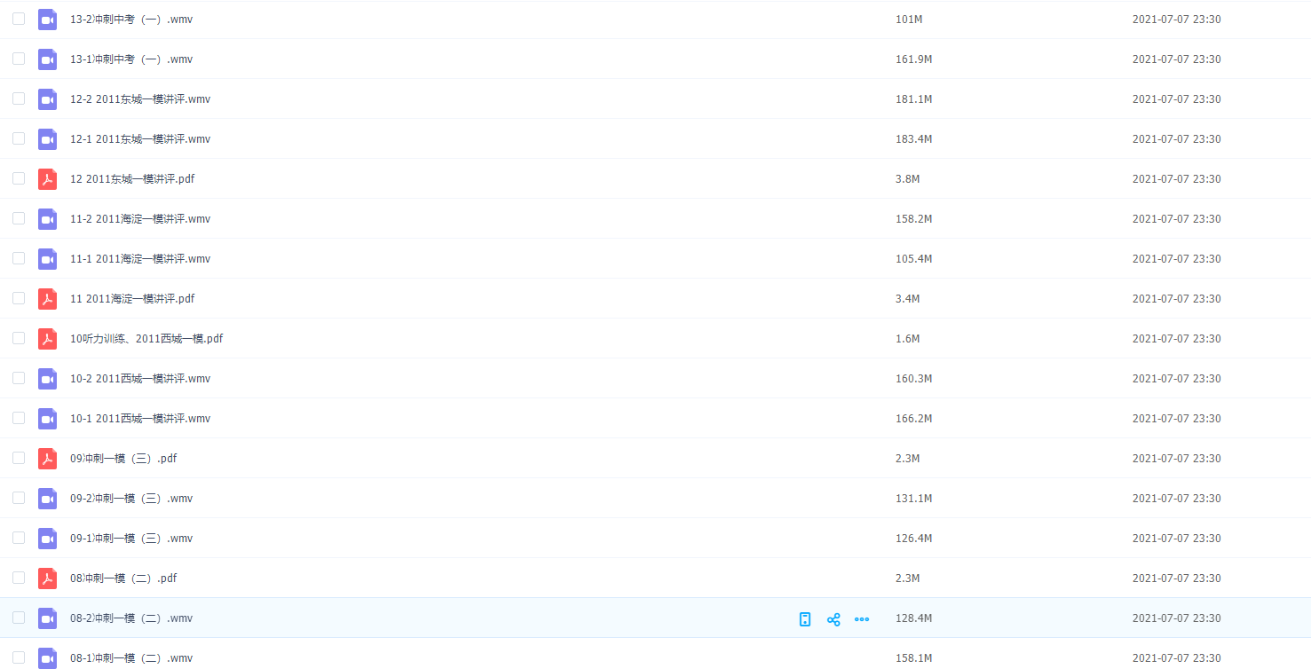Click the share icon on the 08-2 row
Screen dimensions: 1311x669
pos(833,619)
